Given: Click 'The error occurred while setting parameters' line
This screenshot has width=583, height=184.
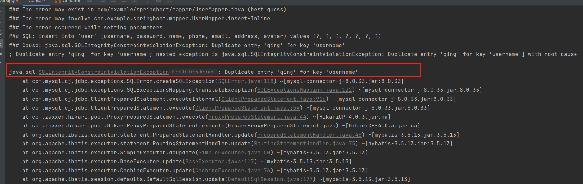Looking at the screenshot, I should (x=86, y=28).
